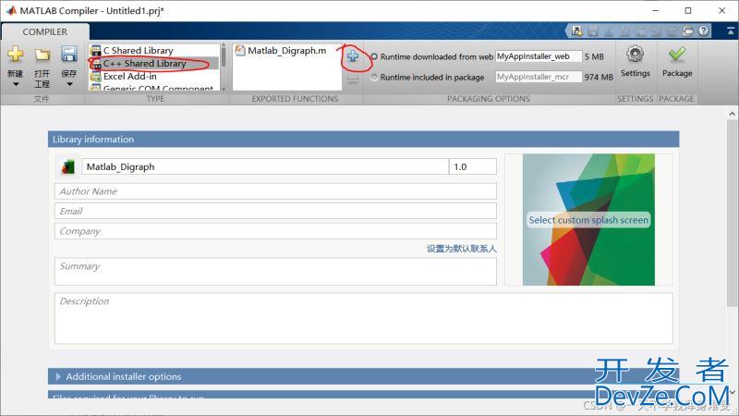Click the remove exported function minus icon

point(353,80)
